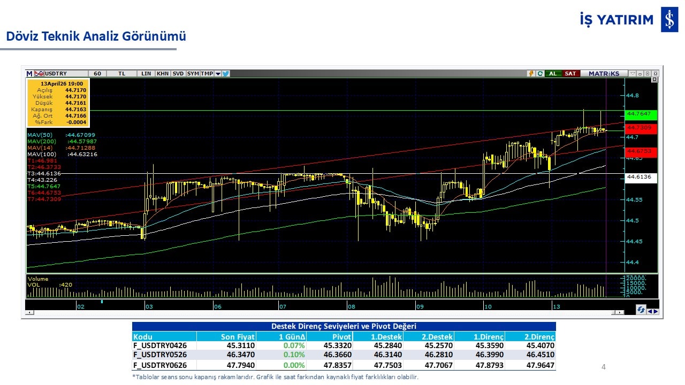Expand the triangle menu beside the MATRIKS button

633,73
